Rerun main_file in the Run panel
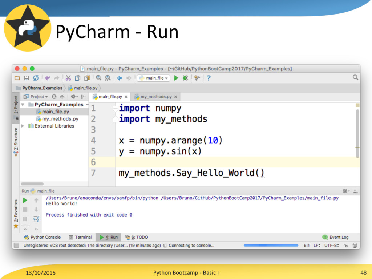Screen dimensions: 372x279 point(25,201)
